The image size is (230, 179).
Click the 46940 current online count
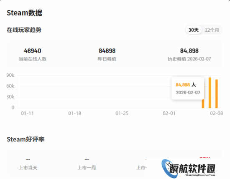click(33, 51)
